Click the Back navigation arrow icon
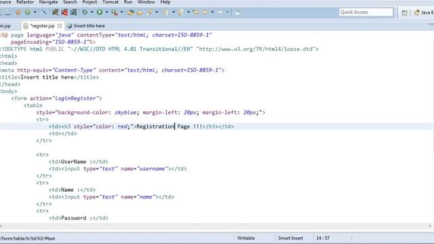The image size is (434, 244). click(x=205, y=12)
